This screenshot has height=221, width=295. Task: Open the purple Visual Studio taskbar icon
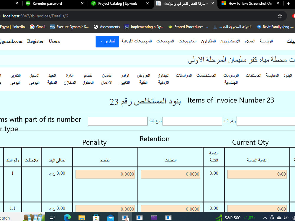tap(154, 217)
